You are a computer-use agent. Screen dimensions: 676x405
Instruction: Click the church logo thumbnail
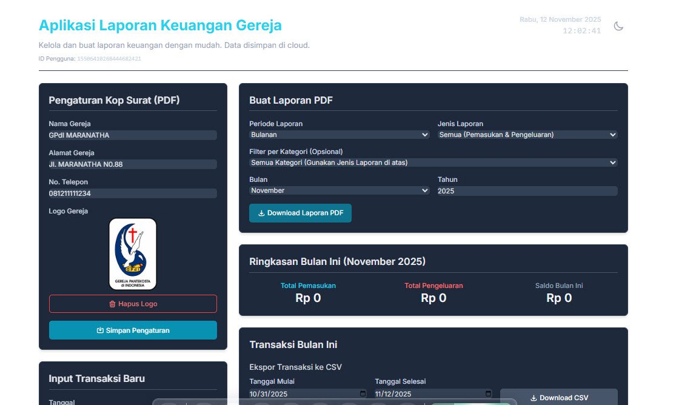click(x=133, y=253)
